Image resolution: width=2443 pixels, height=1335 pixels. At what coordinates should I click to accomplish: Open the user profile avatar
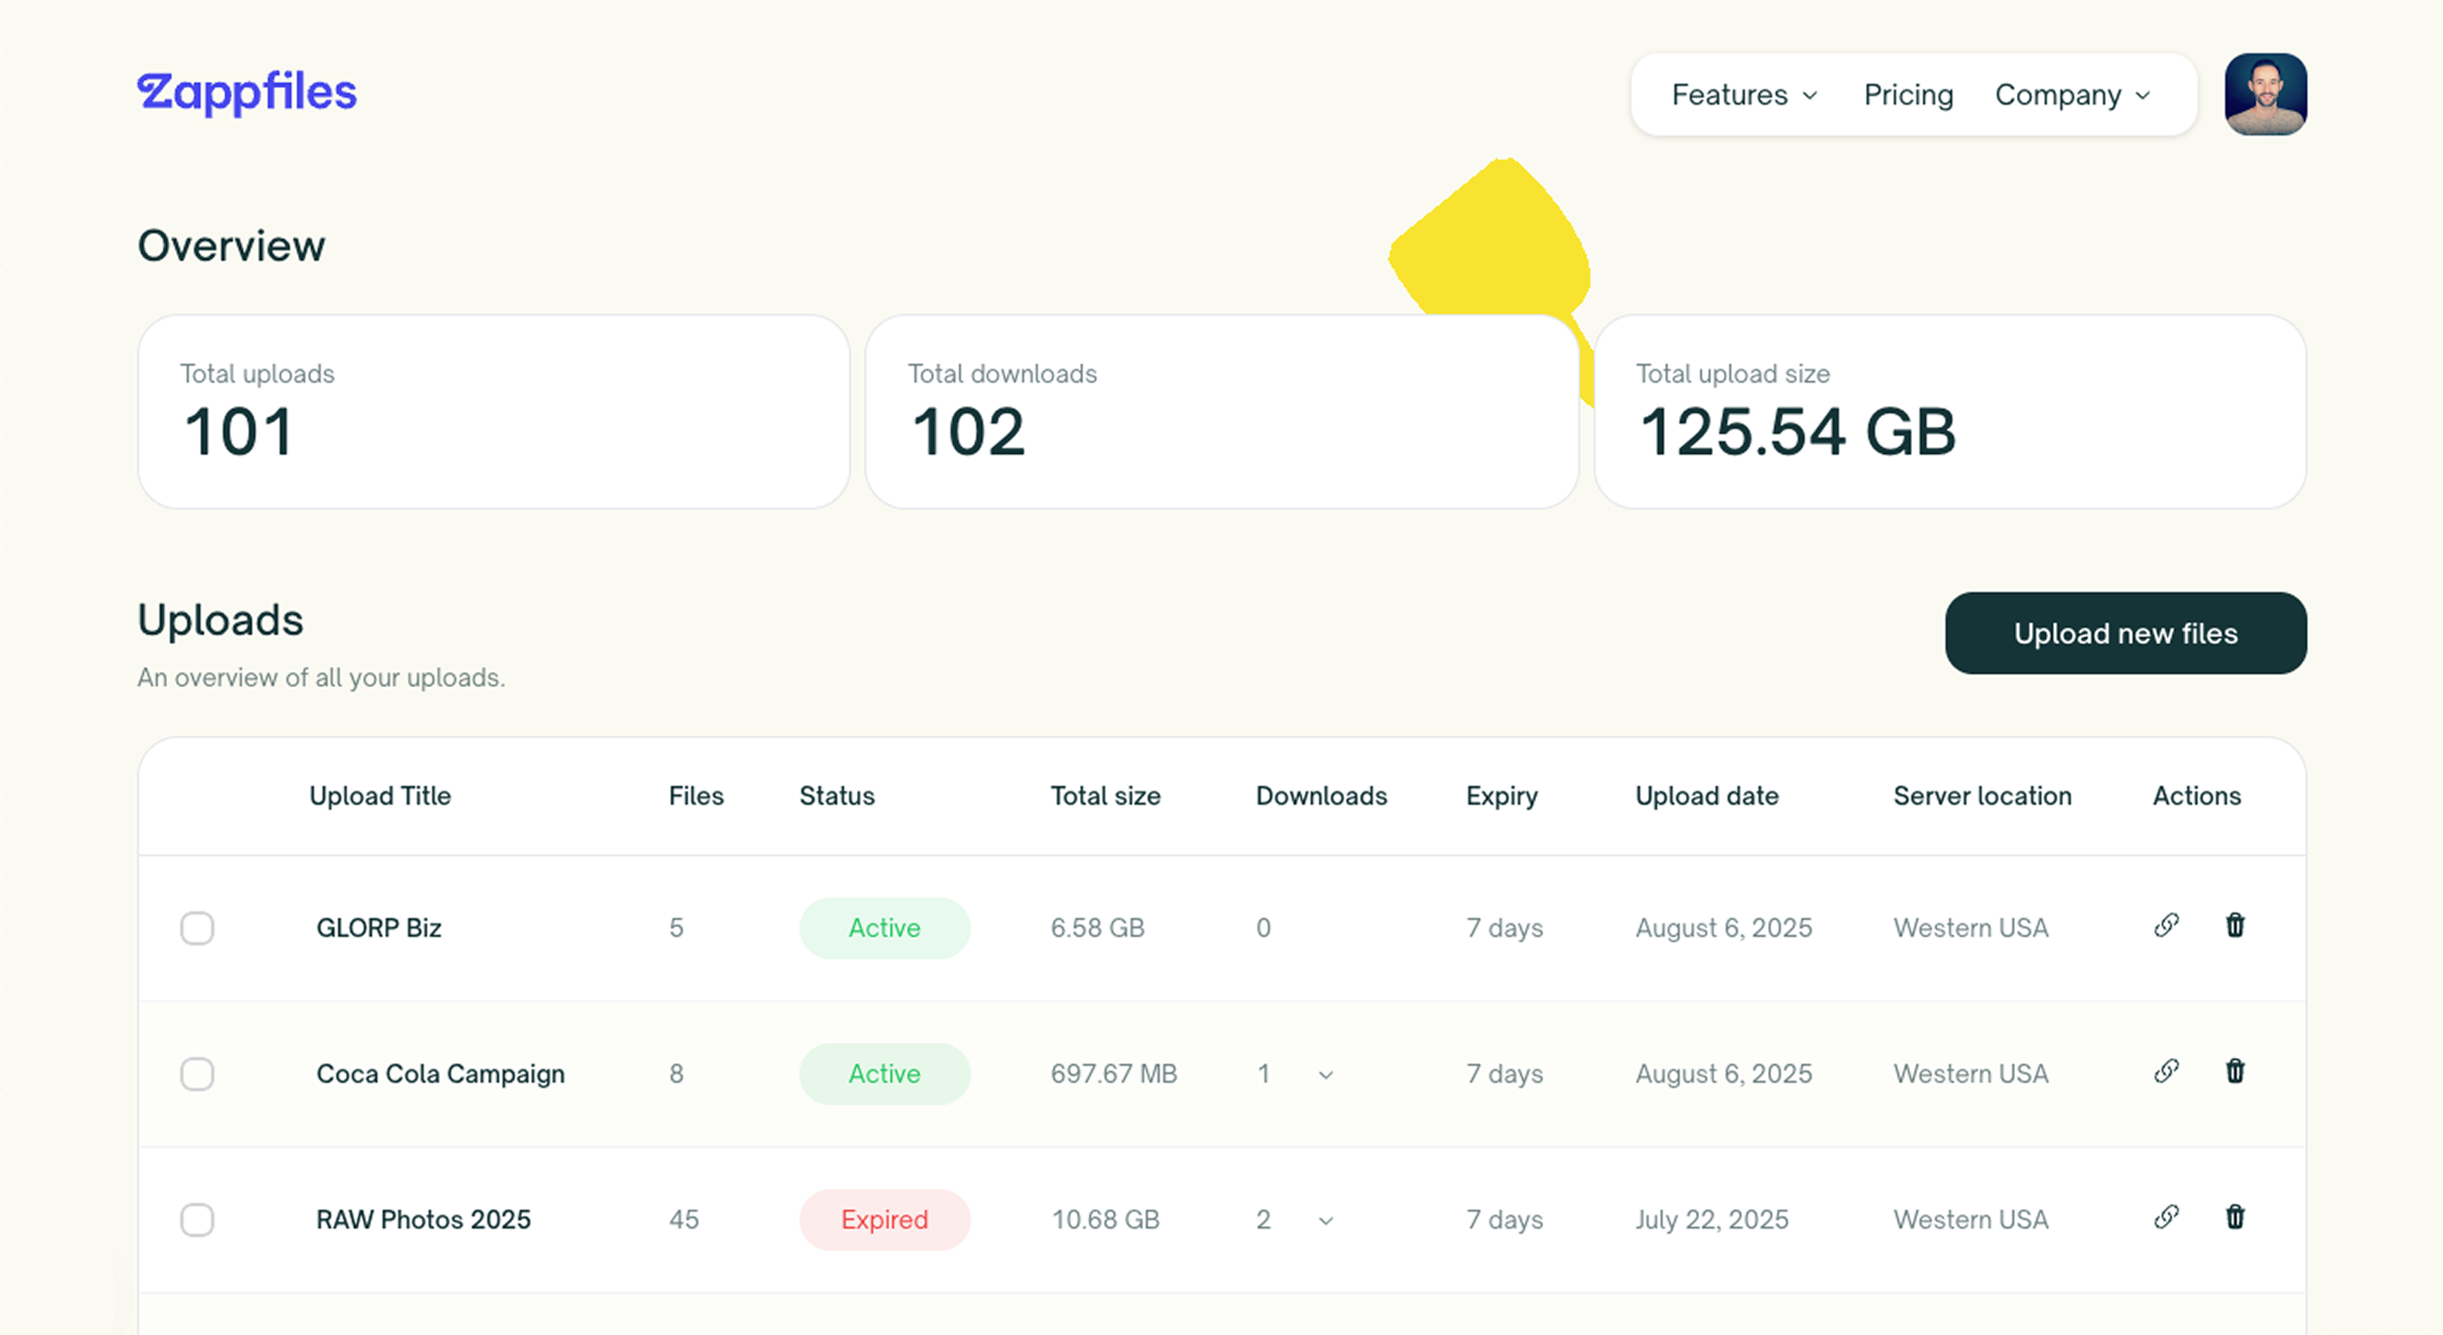click(2265, 94)
